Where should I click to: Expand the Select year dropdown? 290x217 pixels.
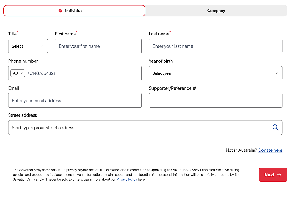click(216, 73)
